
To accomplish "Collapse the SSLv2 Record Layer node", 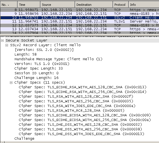I will [x=7, y=45].
